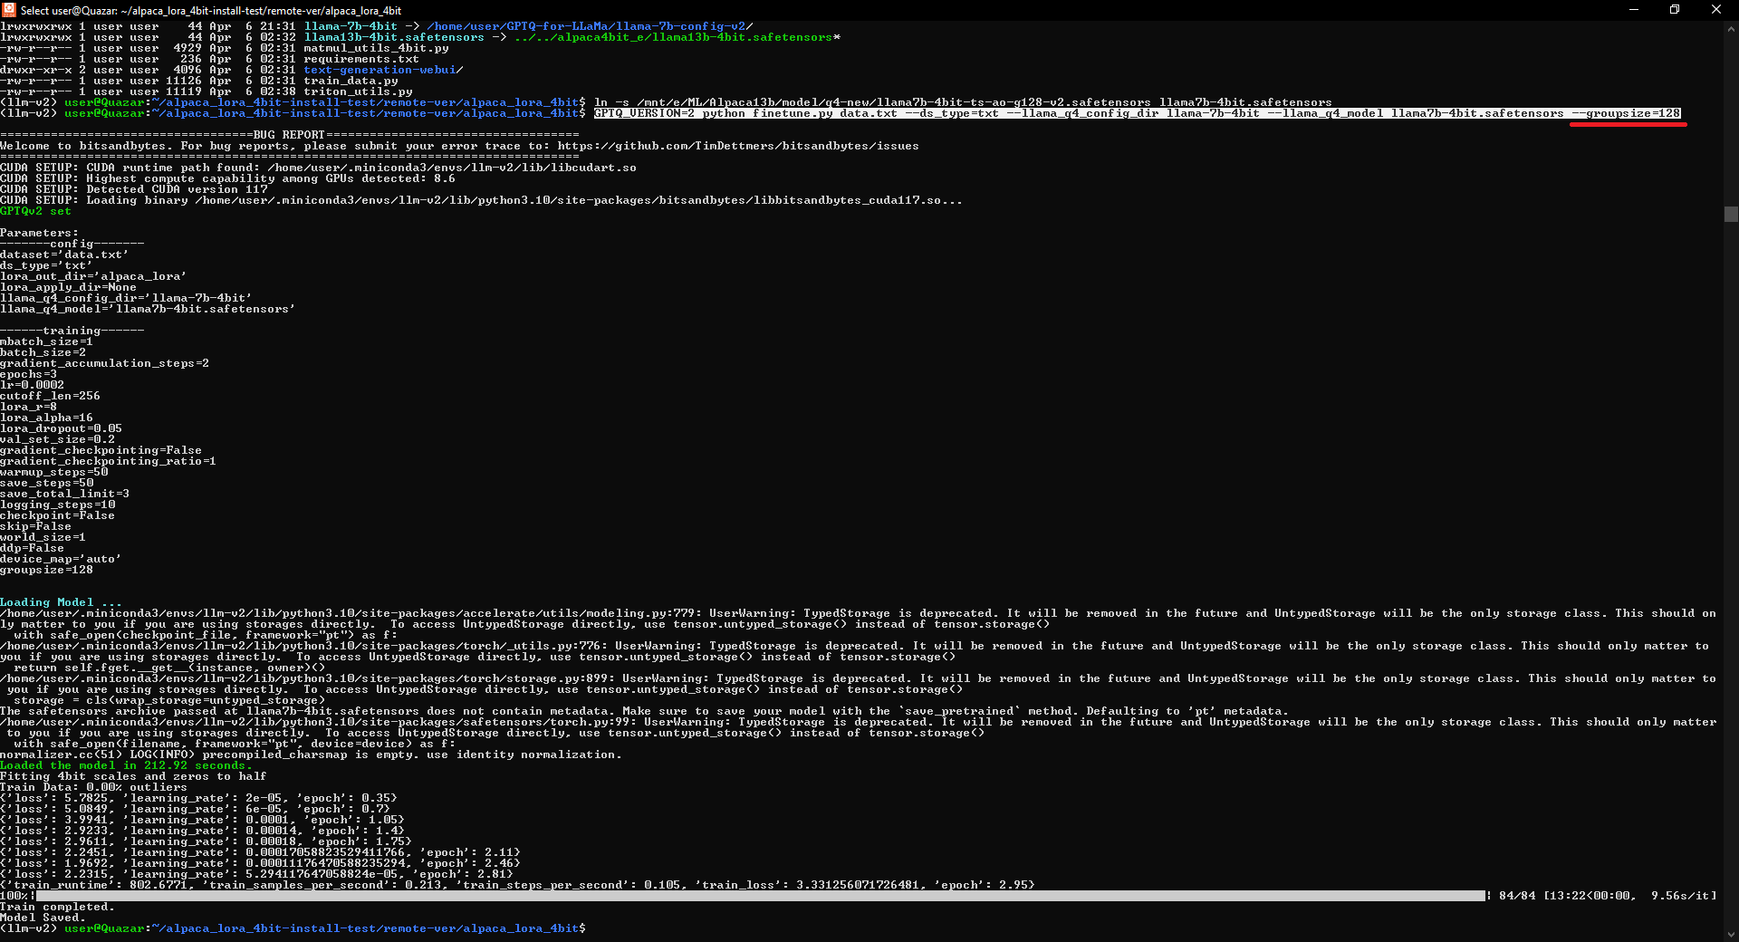The width and height of the screenshot is (1739, 942).
Task: Click the 'Loading Model ...' cyan text
Action: pos(61,602)
